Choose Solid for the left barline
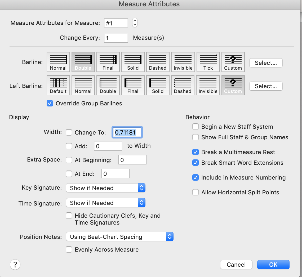The height and width of the screenshot is (277, 302). 158,85
